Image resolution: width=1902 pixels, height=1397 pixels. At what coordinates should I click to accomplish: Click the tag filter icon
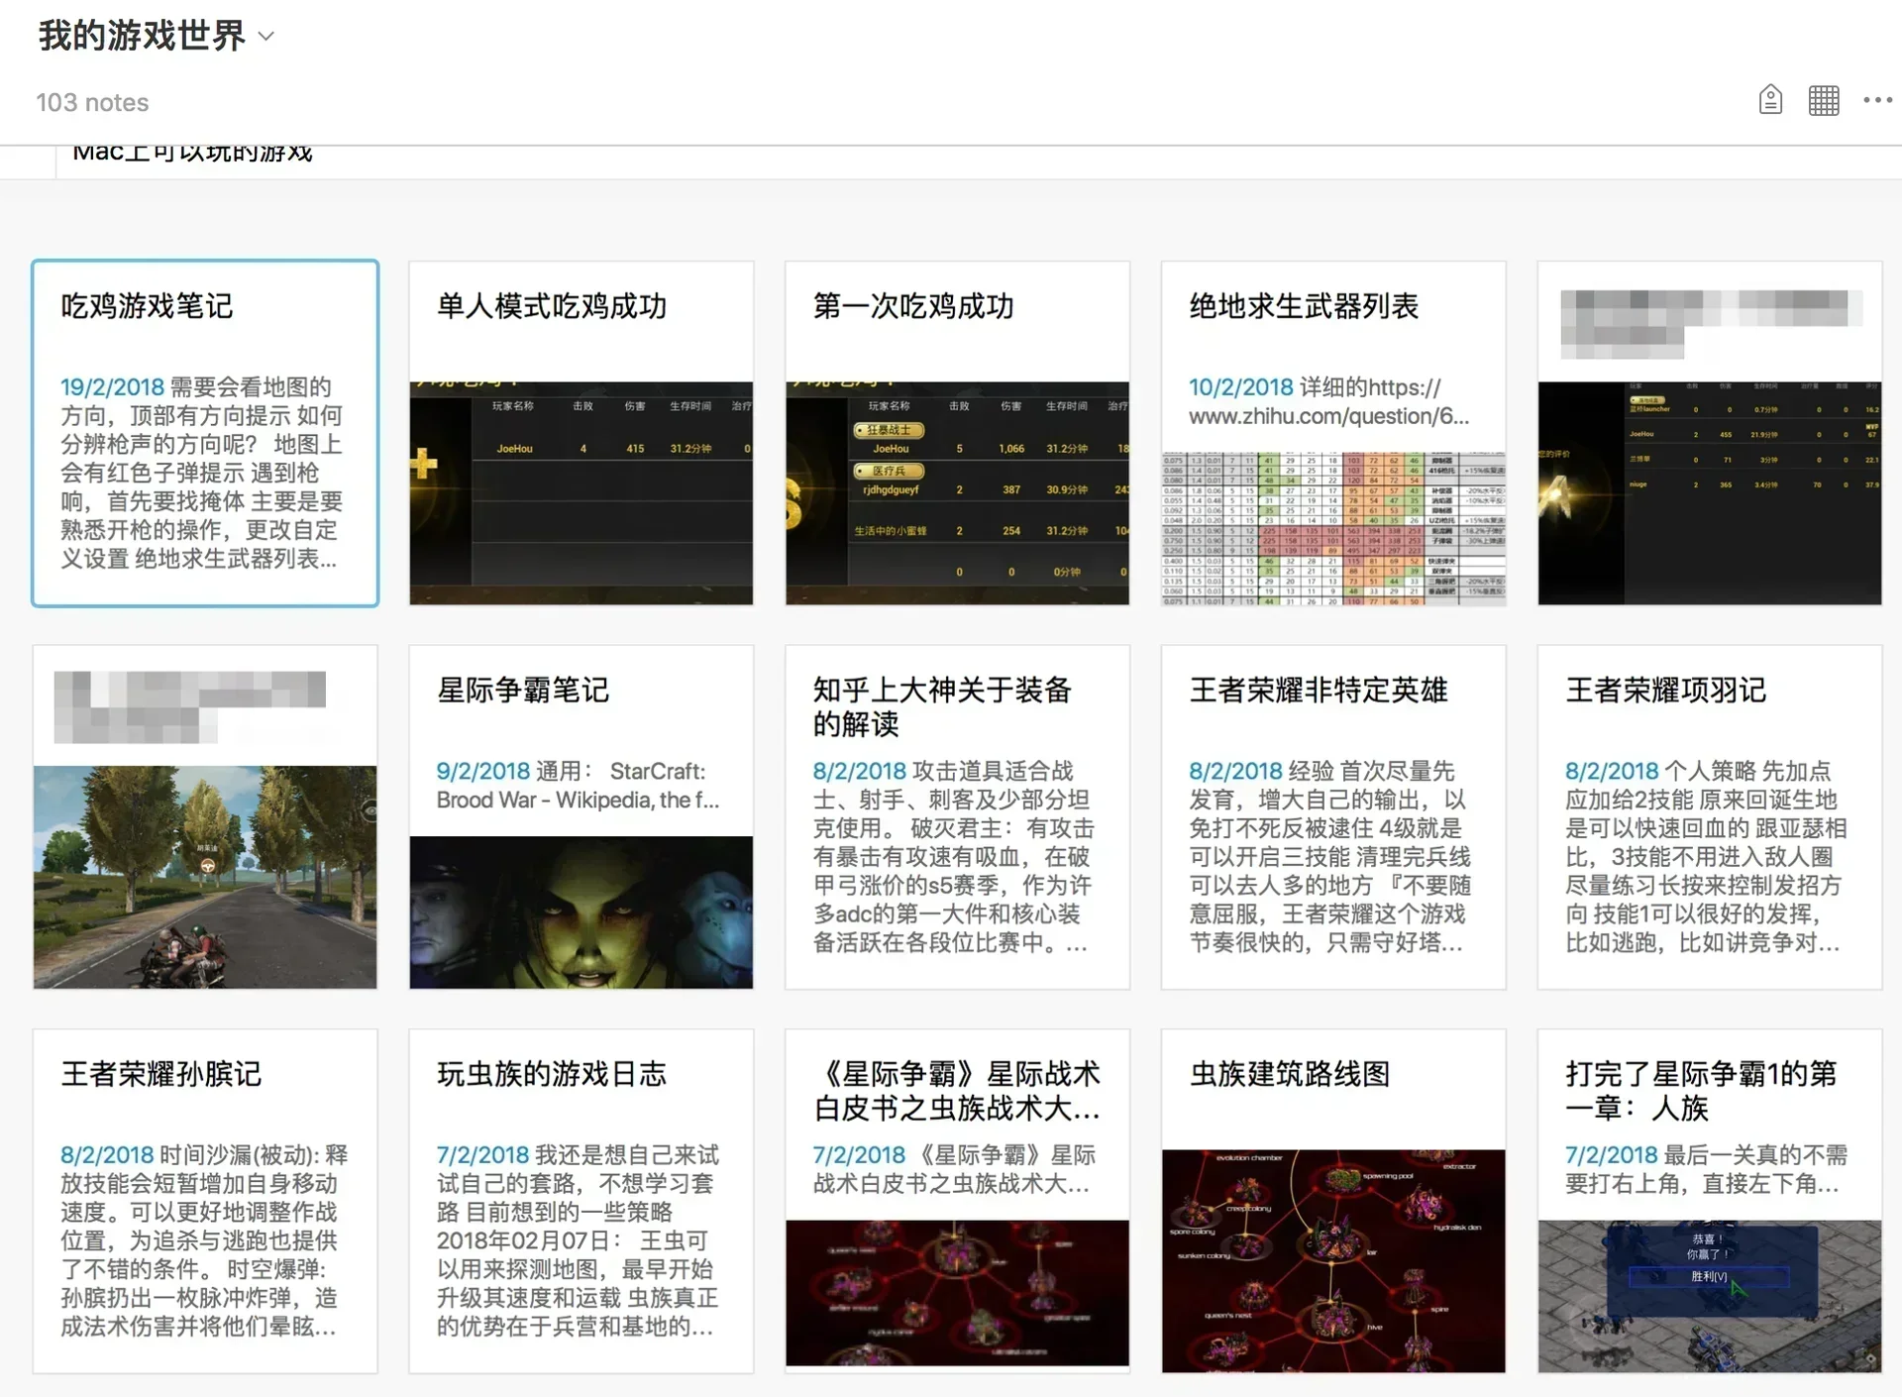pos(1770,100)
